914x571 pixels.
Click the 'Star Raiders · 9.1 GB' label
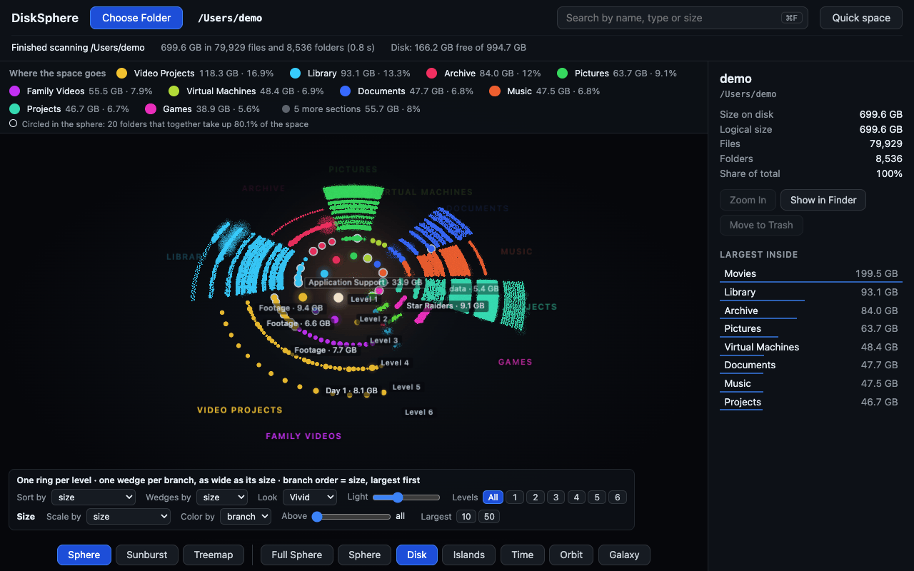click(x=446, y=306)
